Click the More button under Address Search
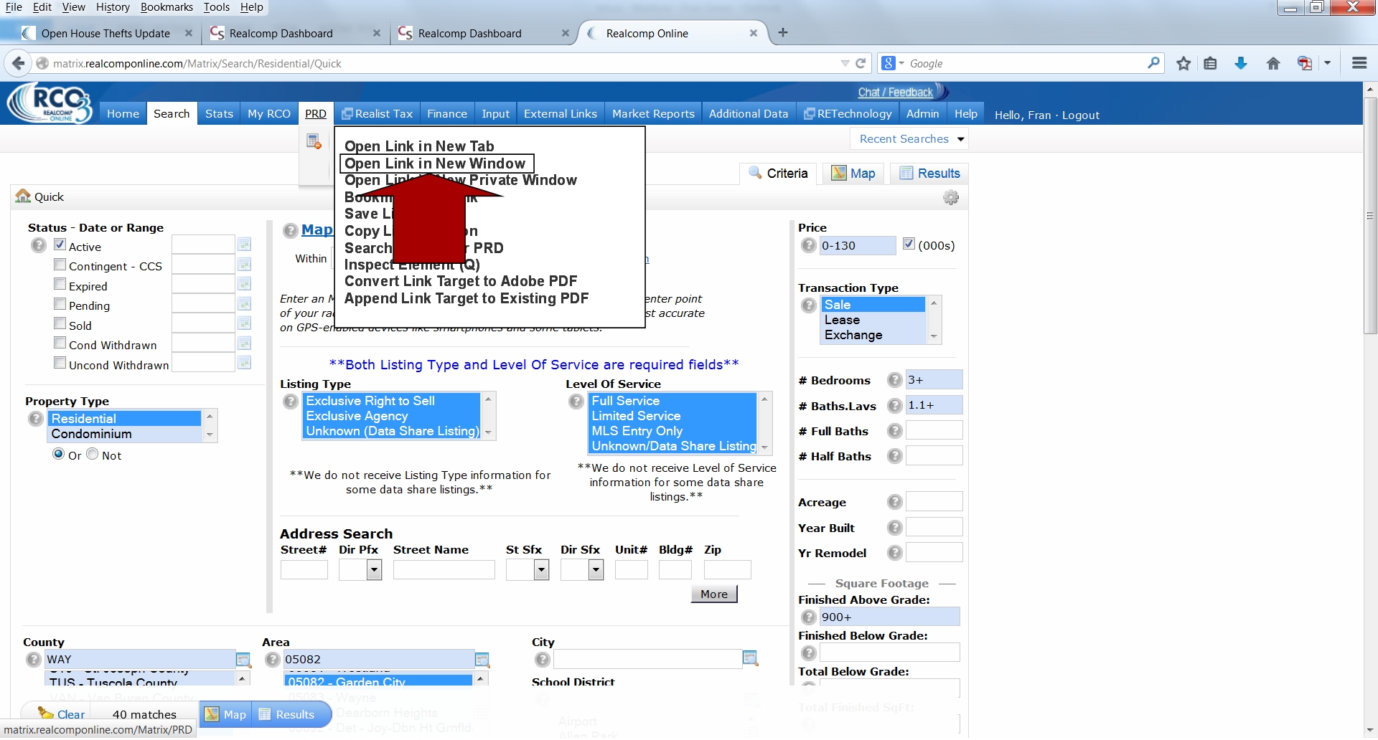Image resolution: width=1378 pixels, height=740 pixels. (x=714, y=594)
